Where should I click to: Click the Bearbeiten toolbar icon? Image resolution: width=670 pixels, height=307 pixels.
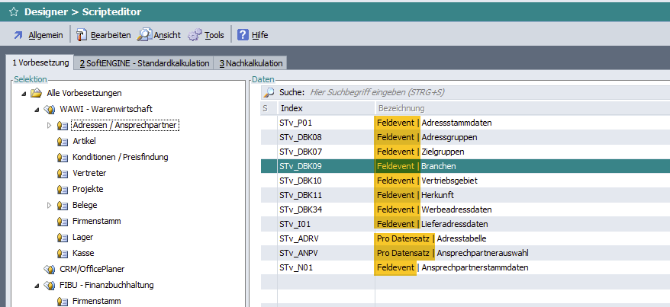(x=82, y=35)
